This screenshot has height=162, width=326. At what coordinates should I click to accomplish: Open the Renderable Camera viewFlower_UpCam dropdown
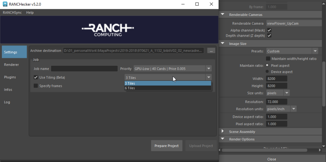pos(294,24)
